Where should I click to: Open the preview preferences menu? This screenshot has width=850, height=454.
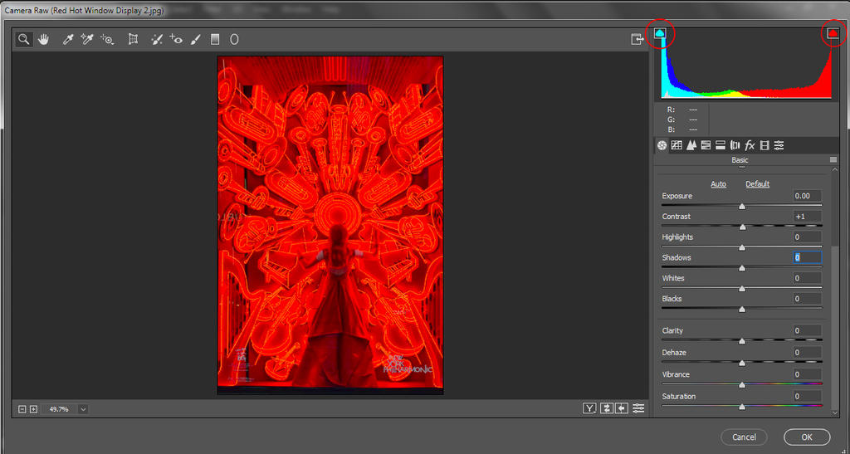click(638, 408)
